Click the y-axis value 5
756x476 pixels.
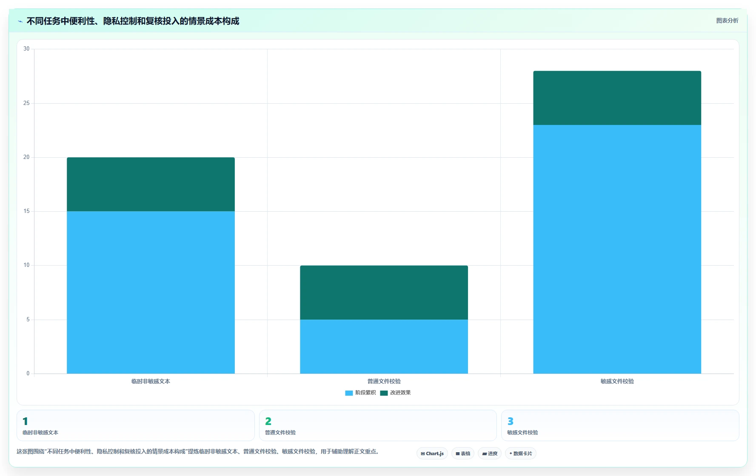pos(28,320)
